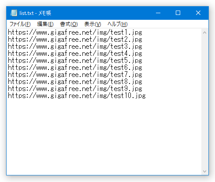The width and height of the screenshot is (215, 182).
Task: Maximize the list.txt Notepad window
Action: [178, 13]
